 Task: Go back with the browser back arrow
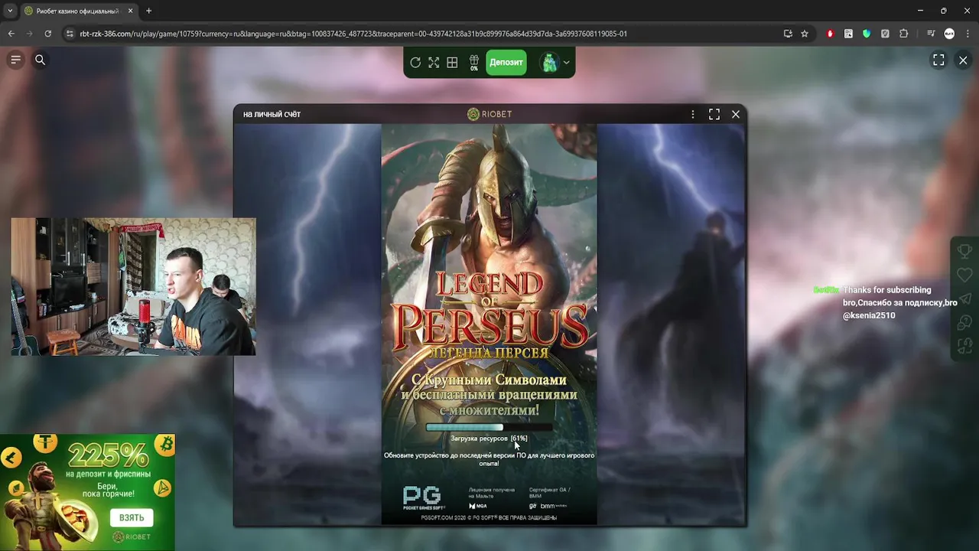click(x=11, y=34)
